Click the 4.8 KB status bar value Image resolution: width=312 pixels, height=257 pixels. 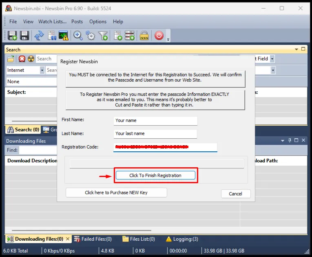[107, 251]
